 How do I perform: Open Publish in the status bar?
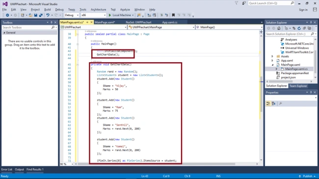click(x=307, y=176)
